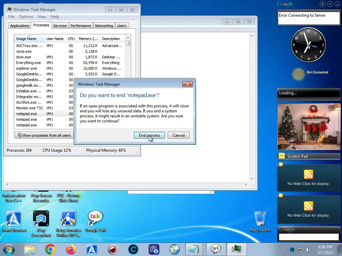Open the Help menu
The height and width of the screenshot is (256, 342).
[x=55, y=17]
